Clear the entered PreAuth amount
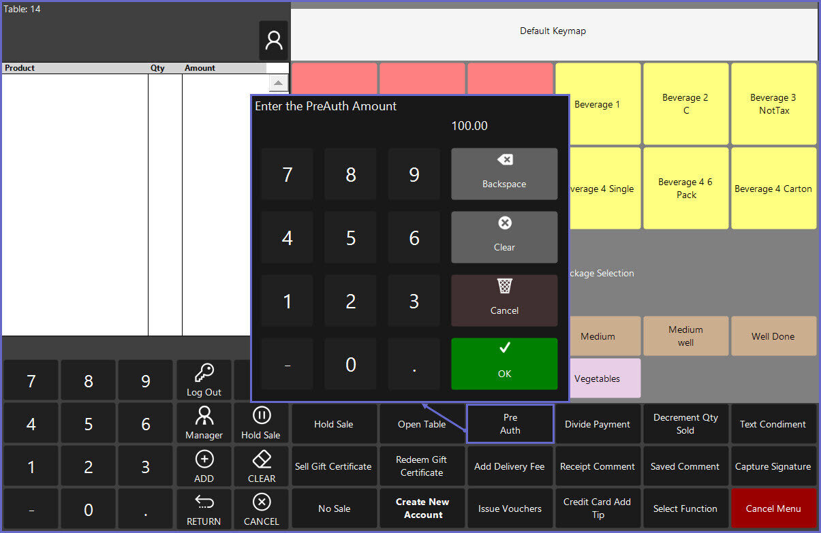This screenshot has width=821, height=533. pyautogui.click(x=504, y=237)
